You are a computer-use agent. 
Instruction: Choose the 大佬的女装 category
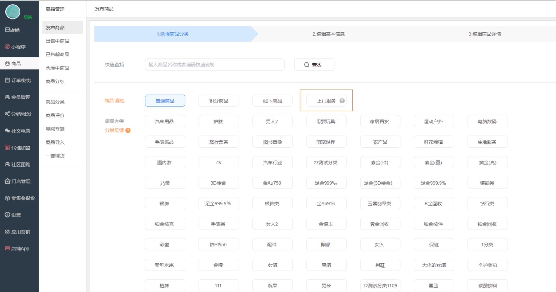coord(434,265)
